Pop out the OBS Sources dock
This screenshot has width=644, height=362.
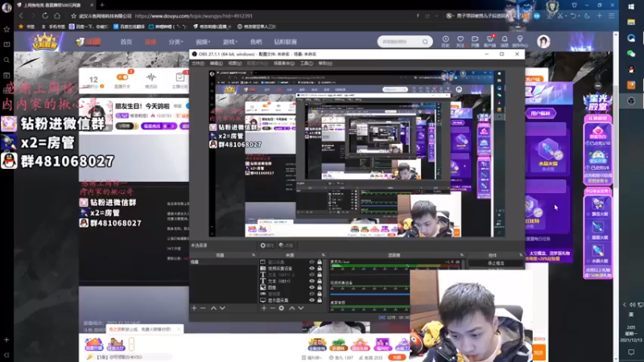(x=324, y=255)
